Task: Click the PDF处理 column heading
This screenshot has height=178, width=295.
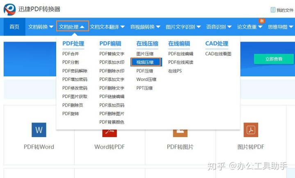Action: coord(73,43)
